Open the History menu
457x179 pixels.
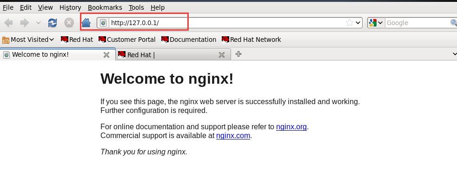[x=70, y=7]
